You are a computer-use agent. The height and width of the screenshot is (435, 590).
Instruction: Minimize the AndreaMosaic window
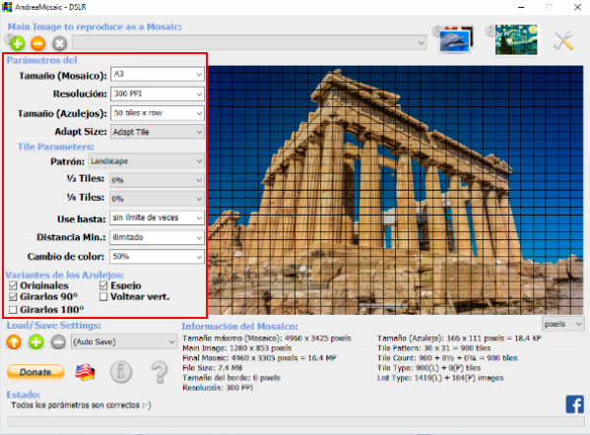pyautogui.click(x=521, y=7)
